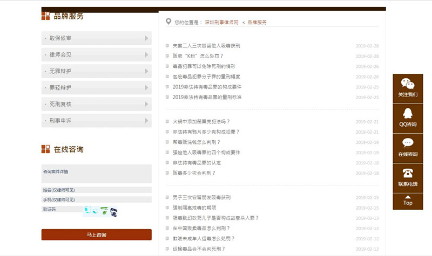Image resolution: width=432 pixels, height=256 pixels.
Task: Click the WeChat 关注我们 icon
Action: [408, 84]
